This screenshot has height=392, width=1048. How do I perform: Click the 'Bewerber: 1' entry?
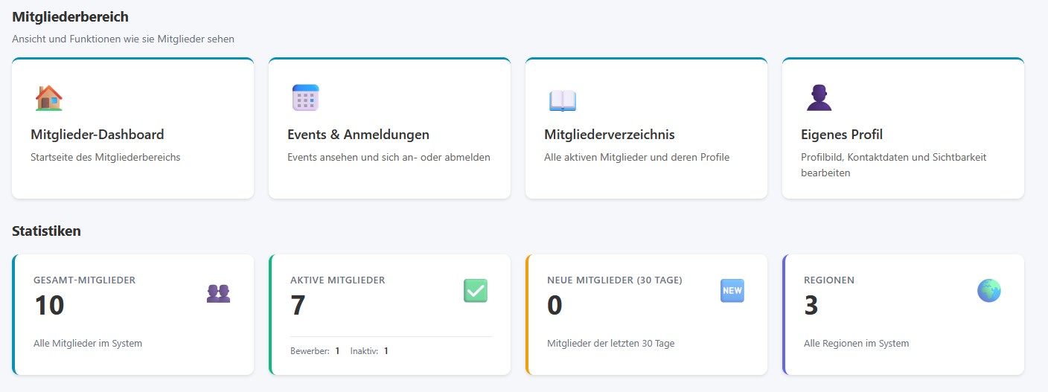coord(315,350)
